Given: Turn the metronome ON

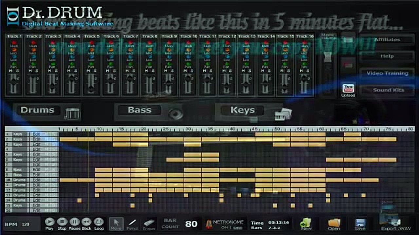Looking at the screenshot, I should point(224,227).
